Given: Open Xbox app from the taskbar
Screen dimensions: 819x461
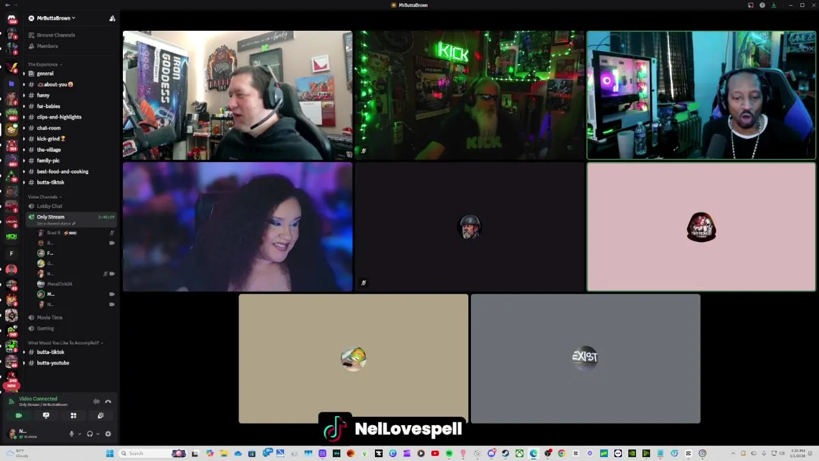Looking at the screenshot, I should pyautogui.click(x=520, y=453).
